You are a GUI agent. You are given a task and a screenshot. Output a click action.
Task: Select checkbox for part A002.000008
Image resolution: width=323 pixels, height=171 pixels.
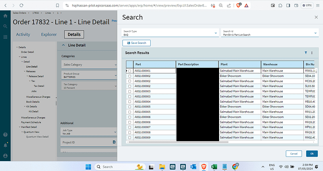coord(130,133)
